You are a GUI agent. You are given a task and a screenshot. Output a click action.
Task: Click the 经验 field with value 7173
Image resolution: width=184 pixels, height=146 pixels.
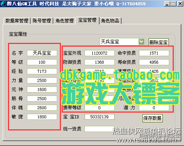42,71
